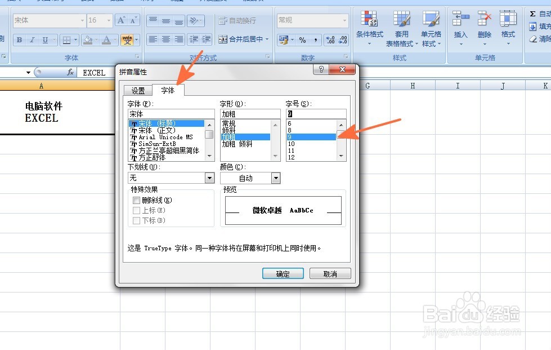
Task: Open the 条件格式 conditional formatting menu
Action: [369, 28]
